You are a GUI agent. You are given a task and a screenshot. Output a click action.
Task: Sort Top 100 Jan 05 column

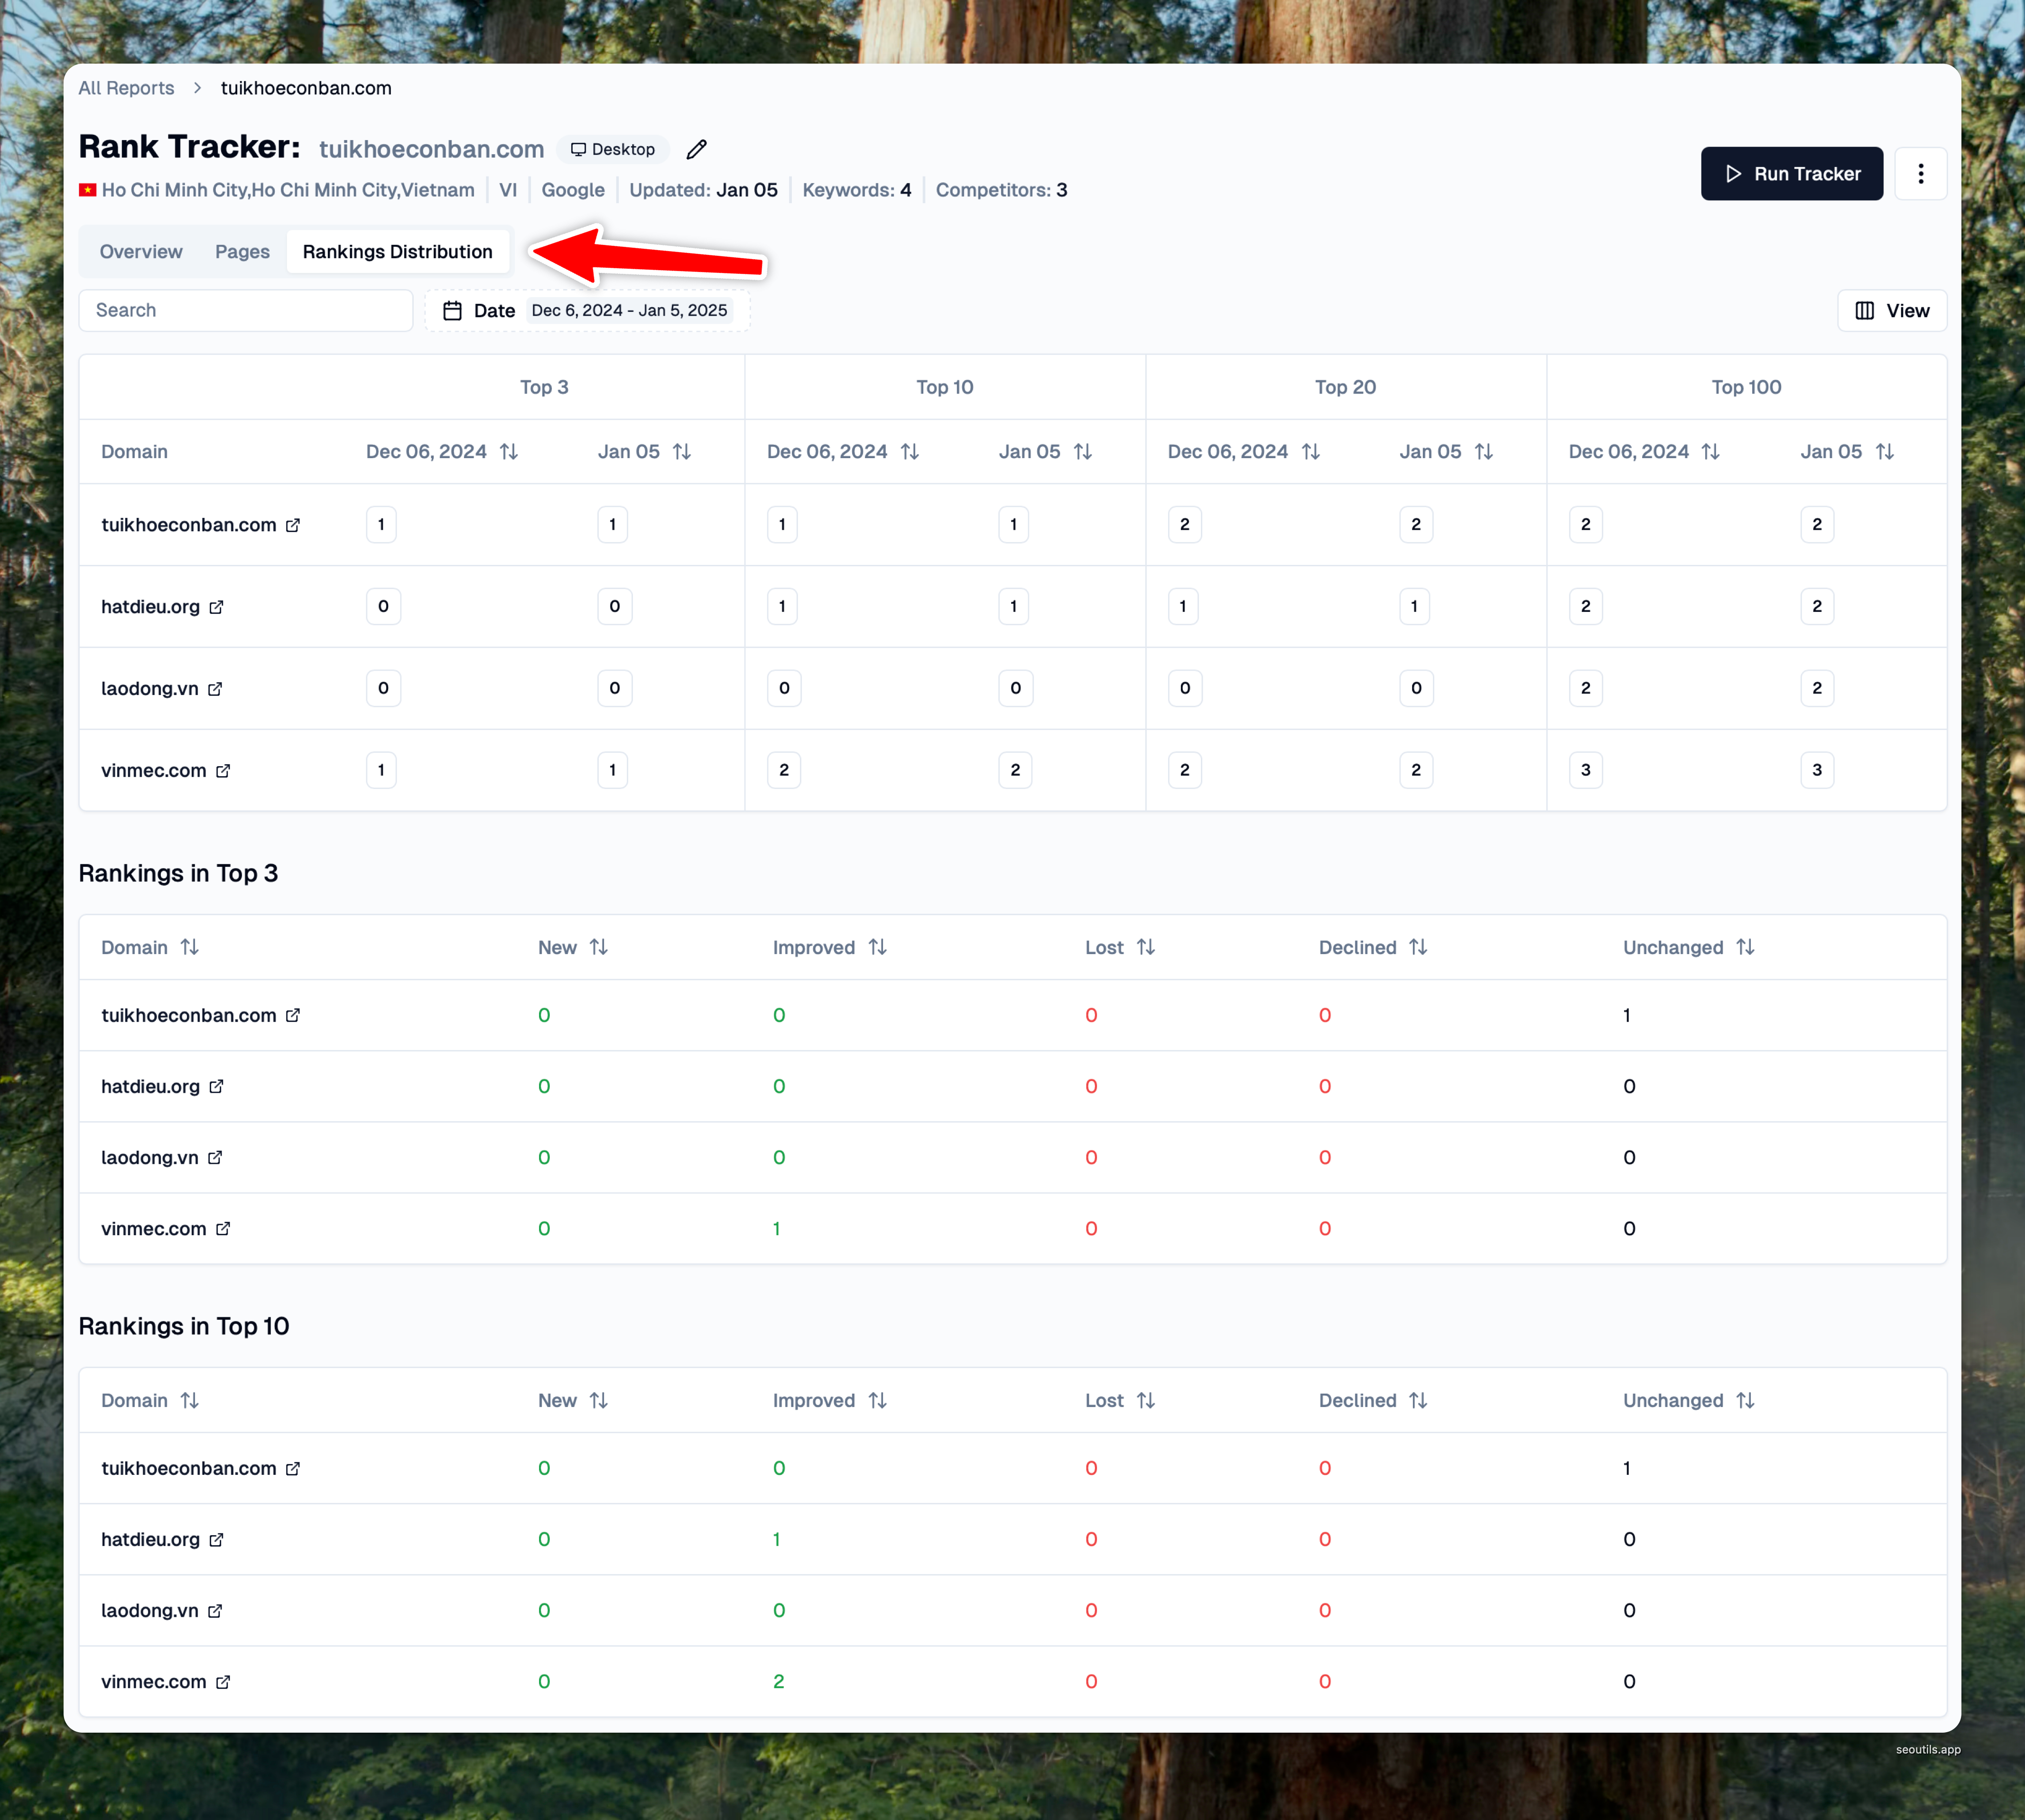1884,452
